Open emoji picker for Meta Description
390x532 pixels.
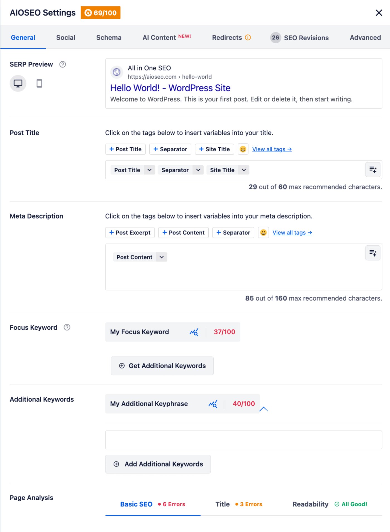tap(263, 233)
